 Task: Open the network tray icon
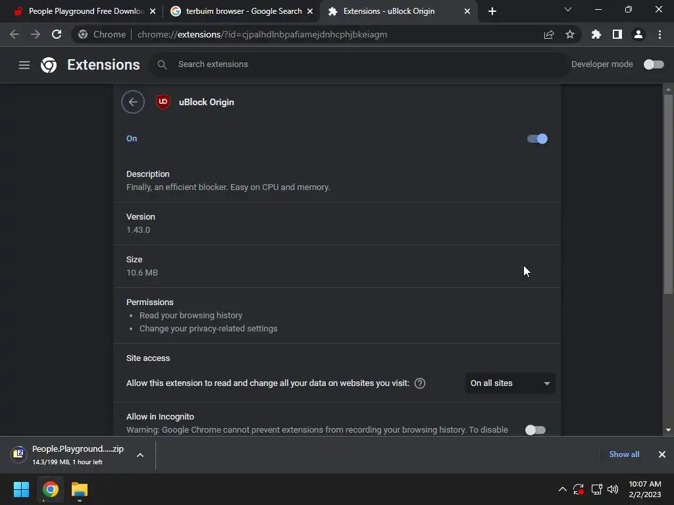[x=596, y=489]
